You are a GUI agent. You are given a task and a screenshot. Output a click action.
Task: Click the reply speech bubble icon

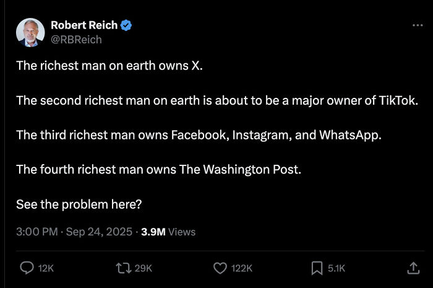(27, 268)
